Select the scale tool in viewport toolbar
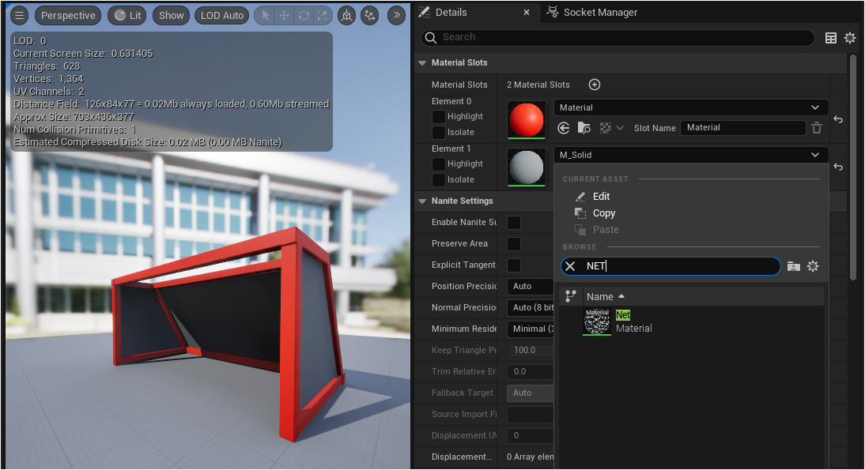Viewport: 865px width, 470px height. (322, 16)
